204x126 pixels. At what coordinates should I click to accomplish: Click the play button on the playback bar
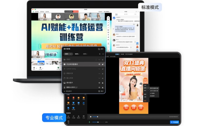point(91,117)
